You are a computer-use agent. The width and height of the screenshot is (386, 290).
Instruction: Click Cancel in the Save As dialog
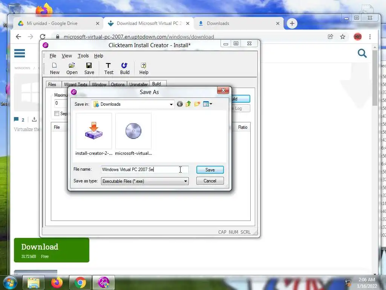coord(210,181)
